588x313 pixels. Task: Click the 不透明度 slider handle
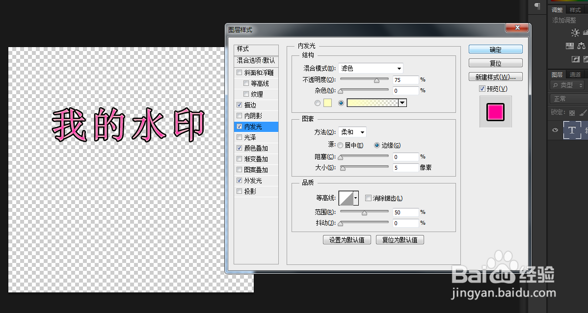(x=376, y=80)
